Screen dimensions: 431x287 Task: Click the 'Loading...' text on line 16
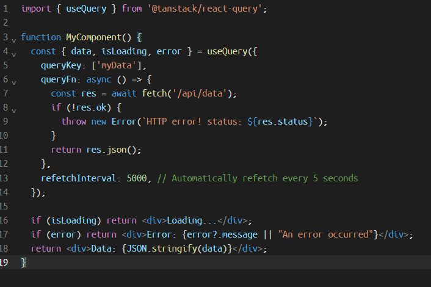coord(192,220)
